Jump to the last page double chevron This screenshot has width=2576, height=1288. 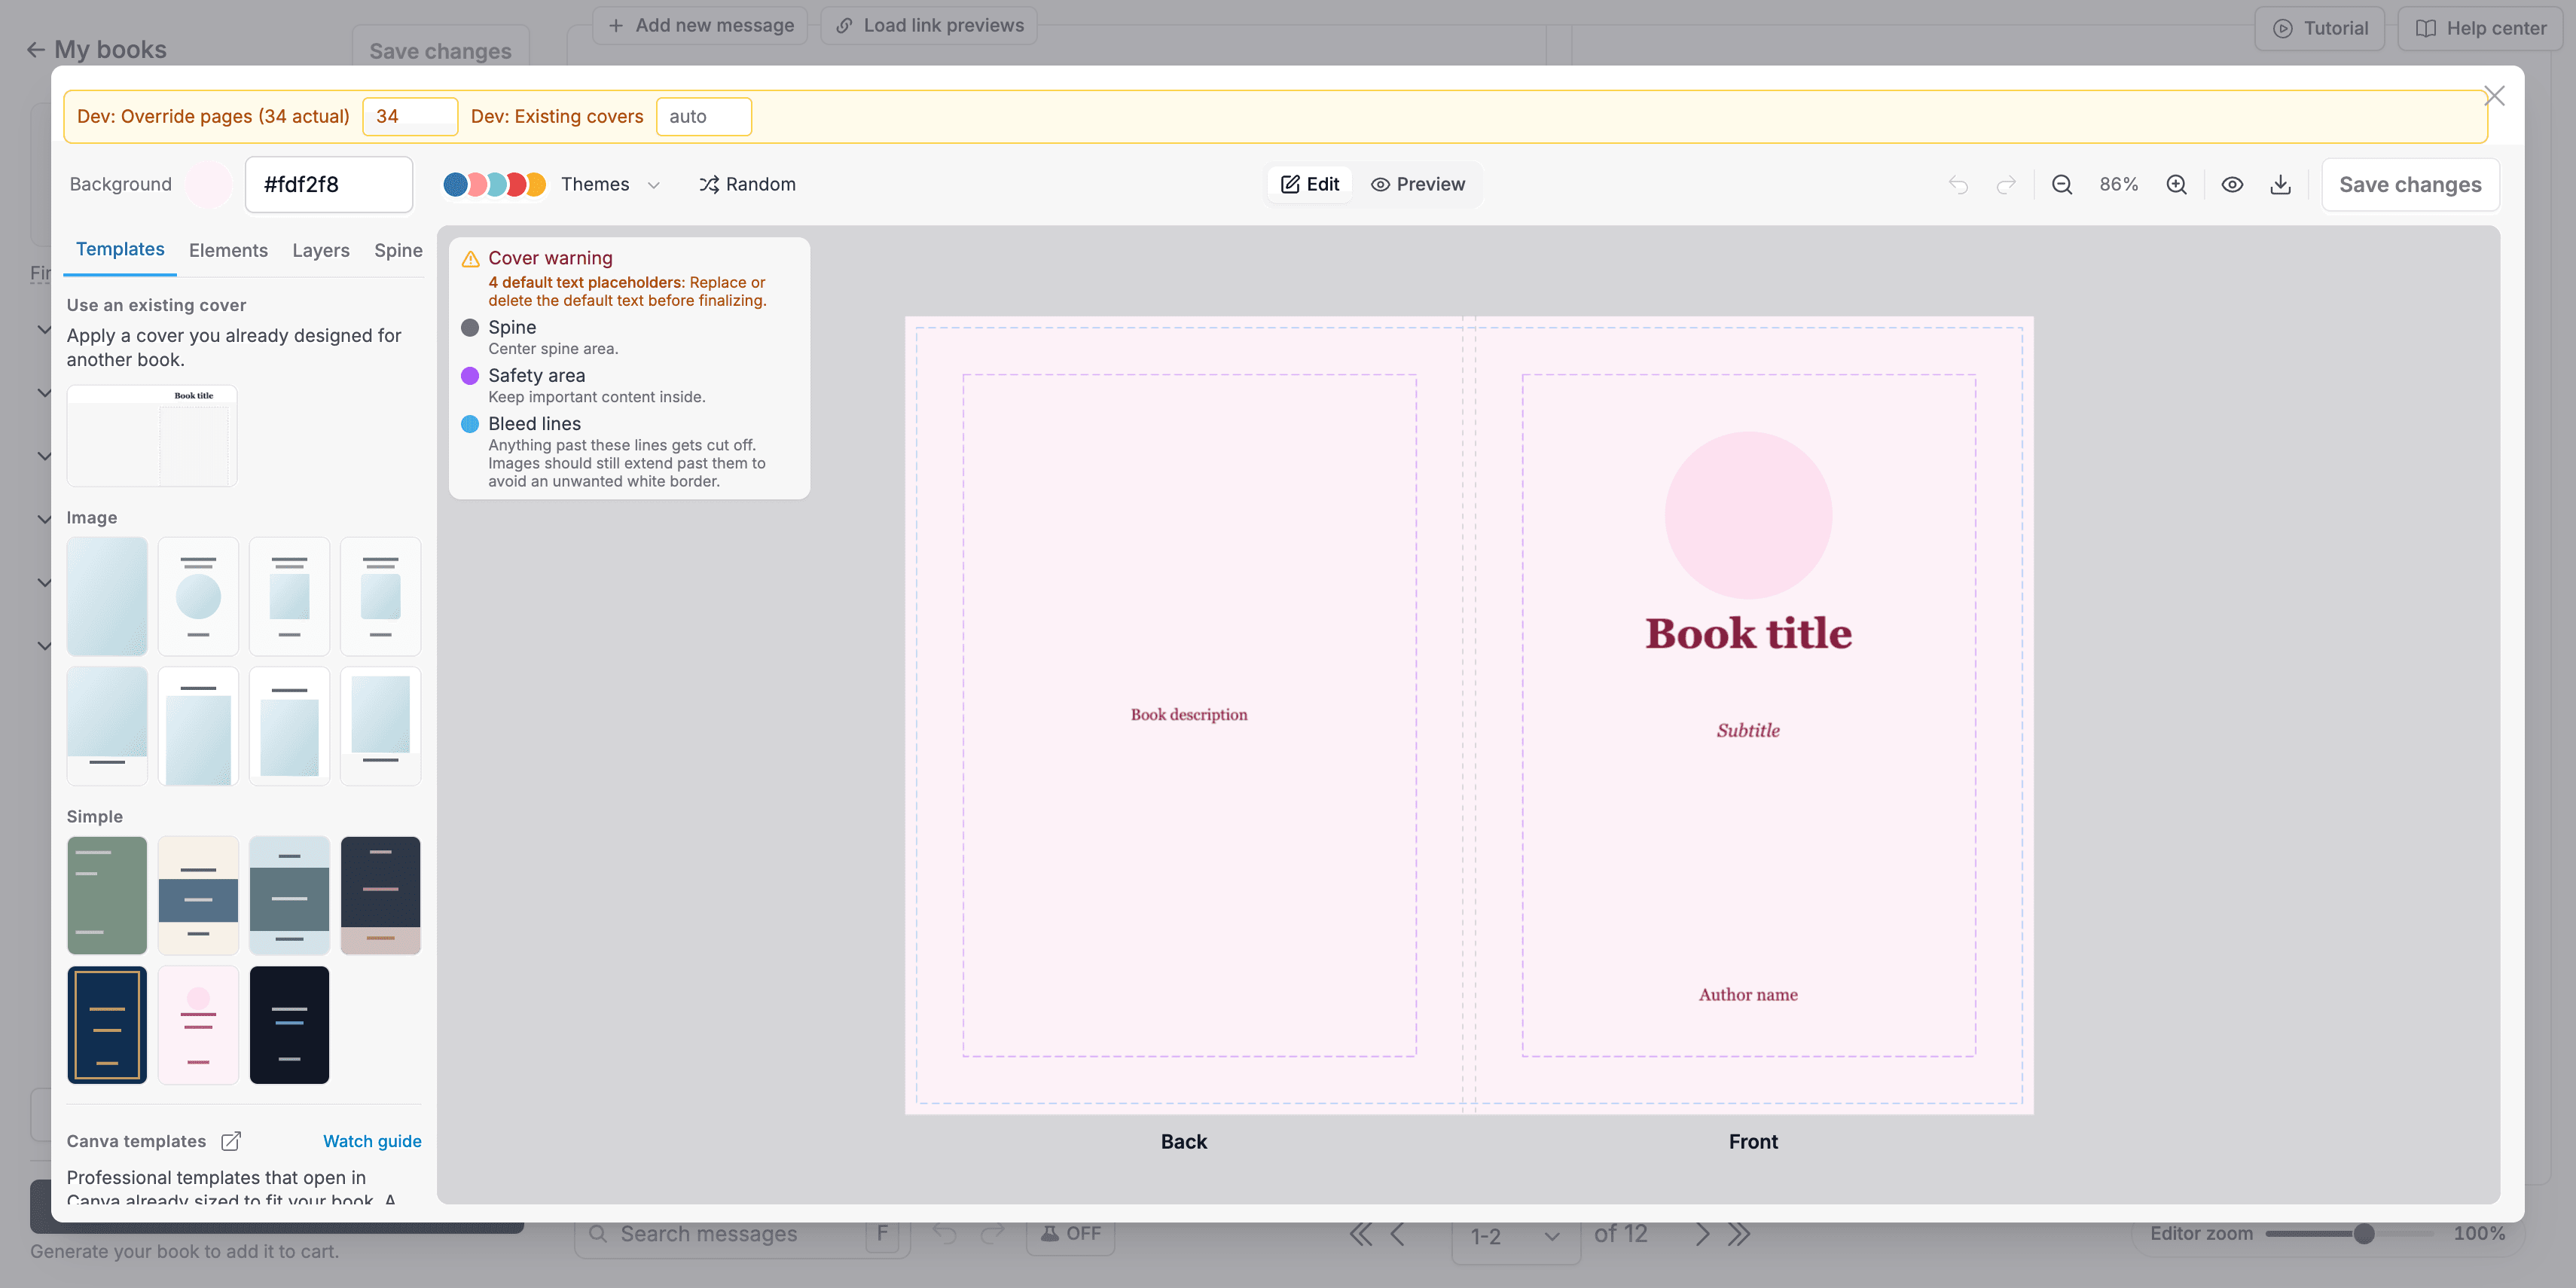(1740, 1235)
